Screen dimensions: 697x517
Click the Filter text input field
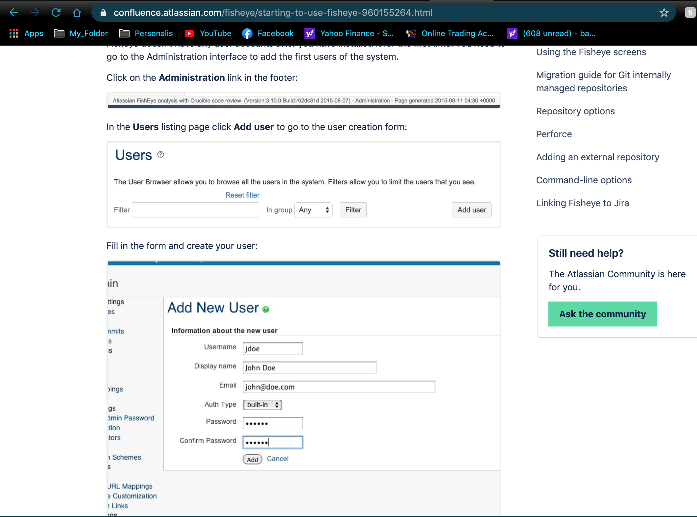(x=195, y=210)
